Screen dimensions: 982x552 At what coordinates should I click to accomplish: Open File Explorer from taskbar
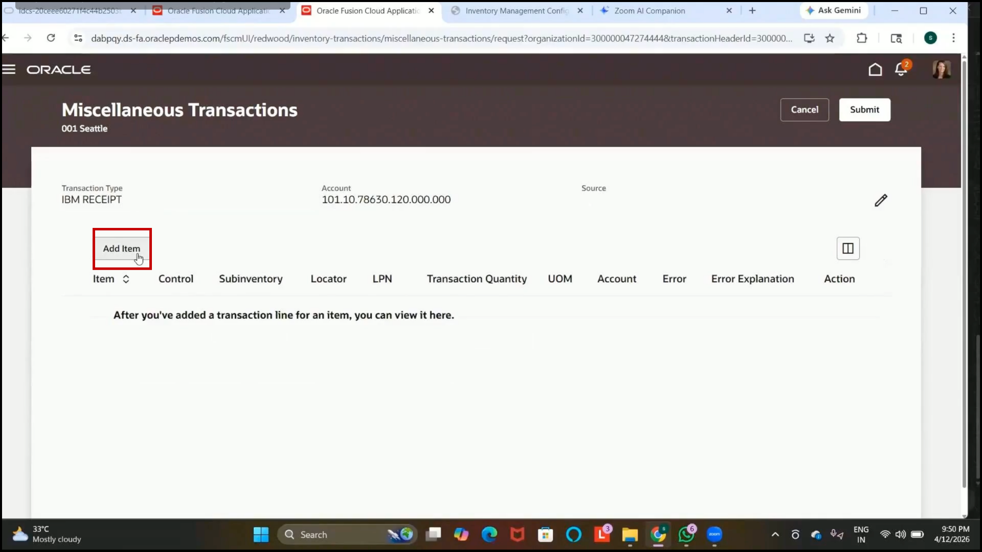click(x=630, y=535)
